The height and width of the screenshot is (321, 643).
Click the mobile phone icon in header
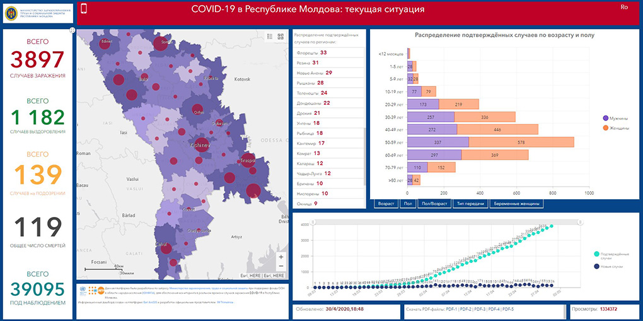pos(84,8)
